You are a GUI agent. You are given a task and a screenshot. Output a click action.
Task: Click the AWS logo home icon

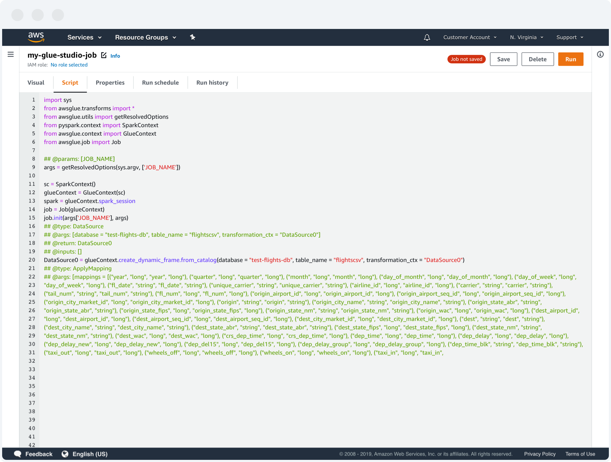pyautogui.click(x=36, y=37)
